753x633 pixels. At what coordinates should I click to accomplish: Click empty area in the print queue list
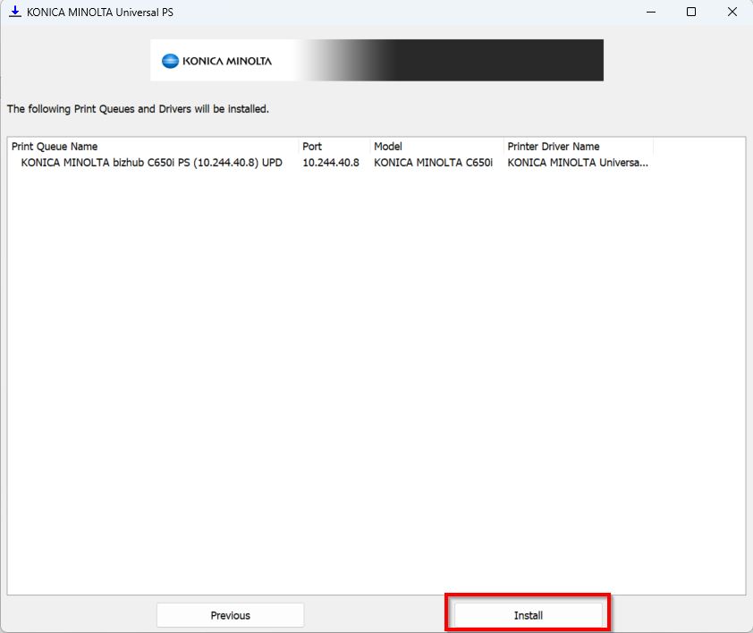pyautogui.click(x=376, y=376)
